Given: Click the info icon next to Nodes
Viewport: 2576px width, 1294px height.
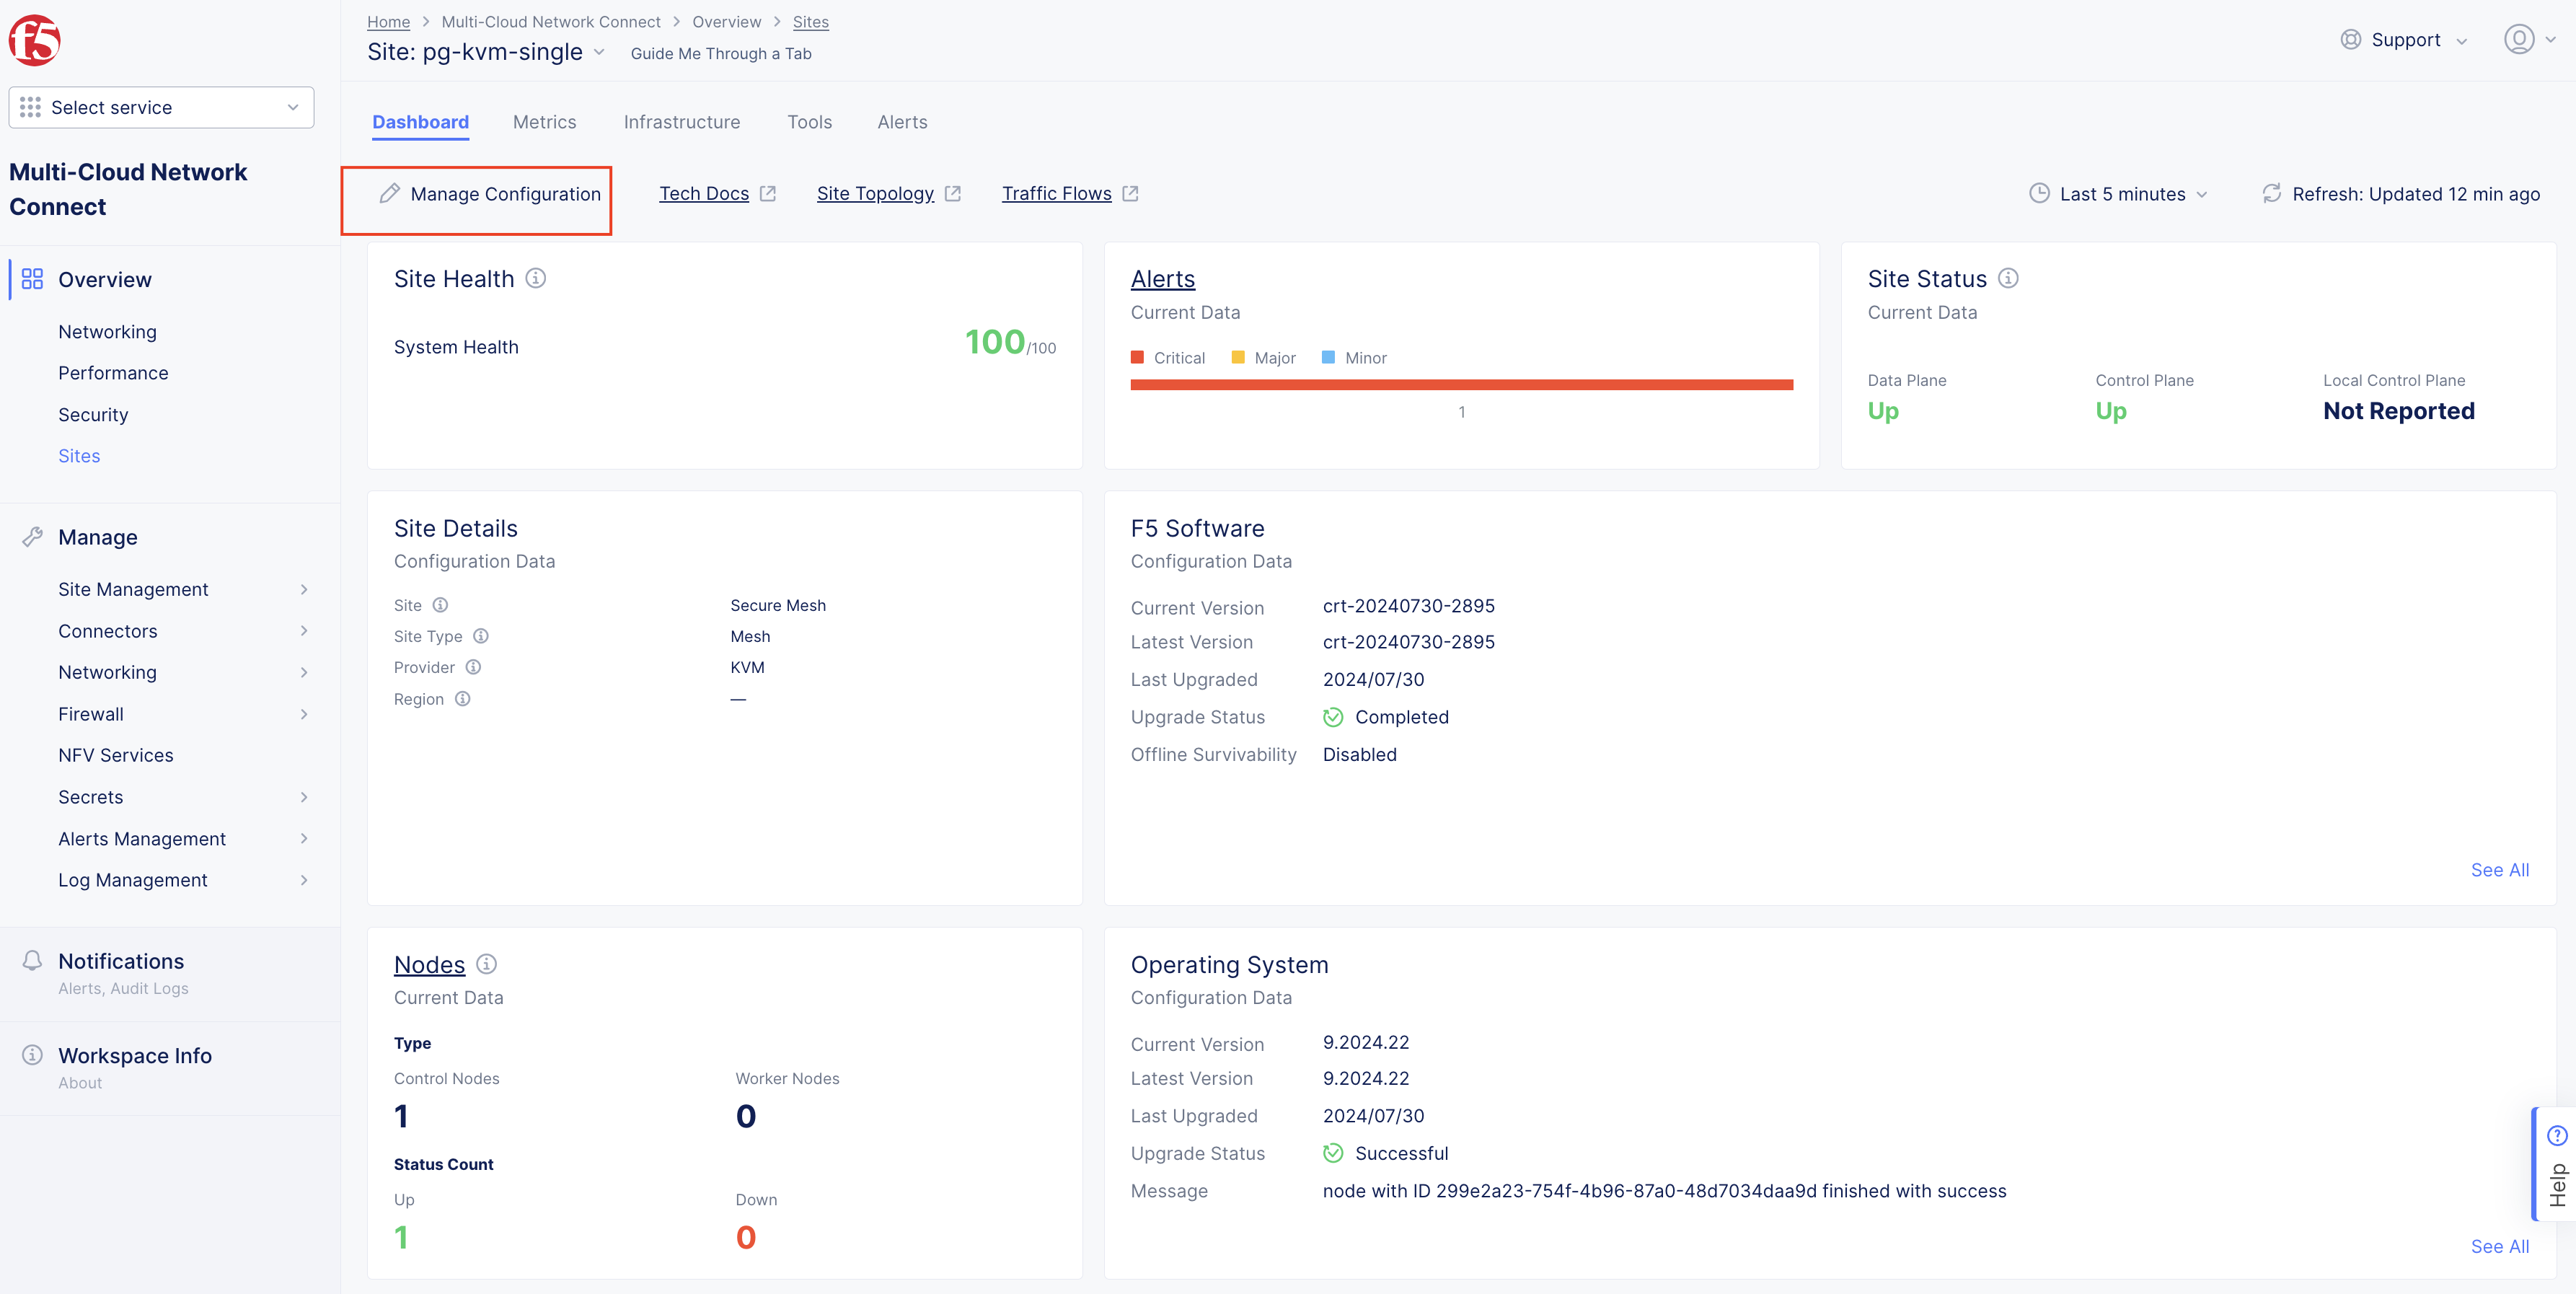Looking at the screenshot, I should coord(487,964).
